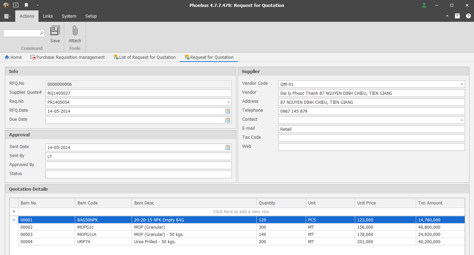Screen dimensions: 474x255
Task: Open the Phoebus application logo menu
Action: [x=6, y=5]
